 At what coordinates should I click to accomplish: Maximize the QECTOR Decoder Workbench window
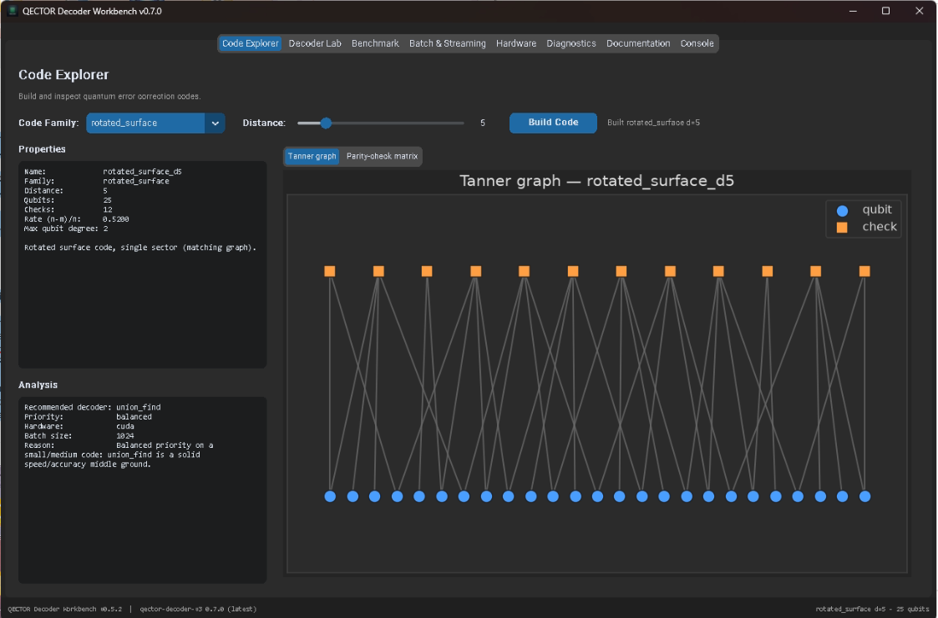886,11
